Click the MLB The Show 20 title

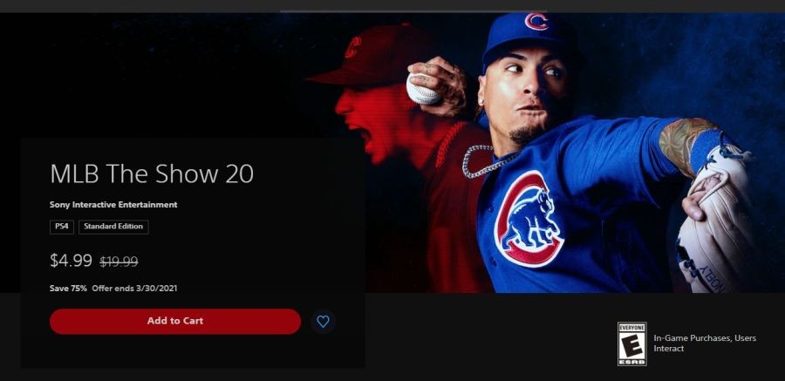point(152,173)
